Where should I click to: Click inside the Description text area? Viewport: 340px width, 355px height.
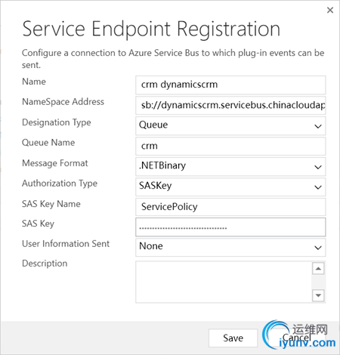[224, 282]
